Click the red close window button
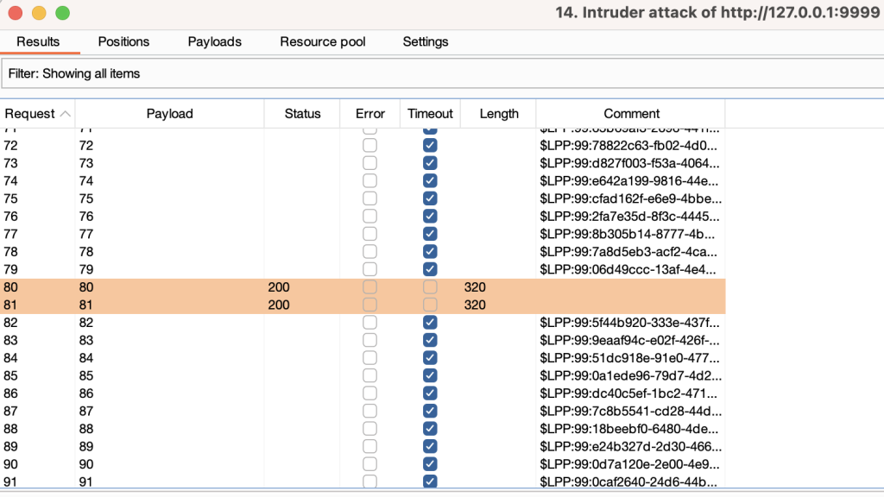 (x=15, y=13)
